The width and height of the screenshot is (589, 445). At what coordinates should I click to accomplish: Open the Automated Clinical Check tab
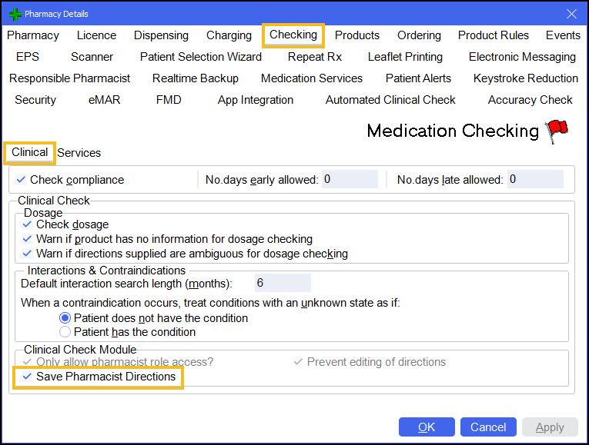click(x=390, y=100)
